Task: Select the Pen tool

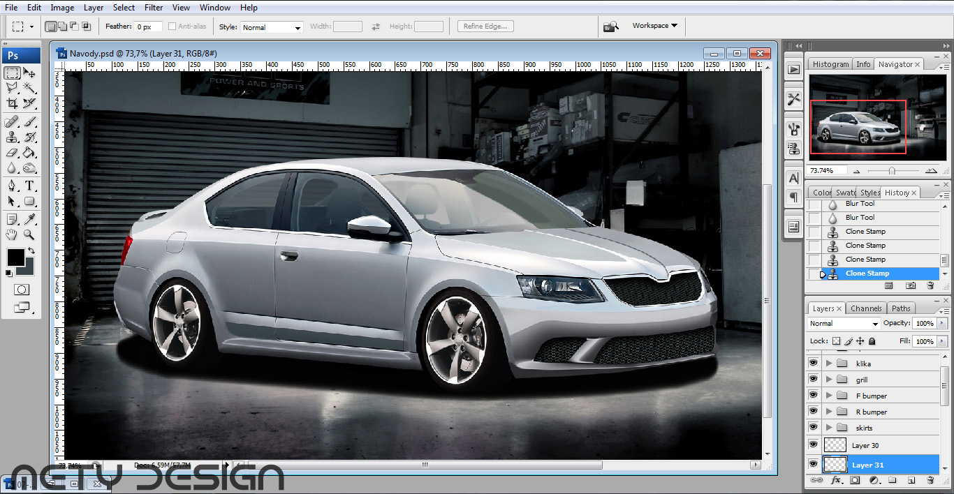Action: point(13,186)
